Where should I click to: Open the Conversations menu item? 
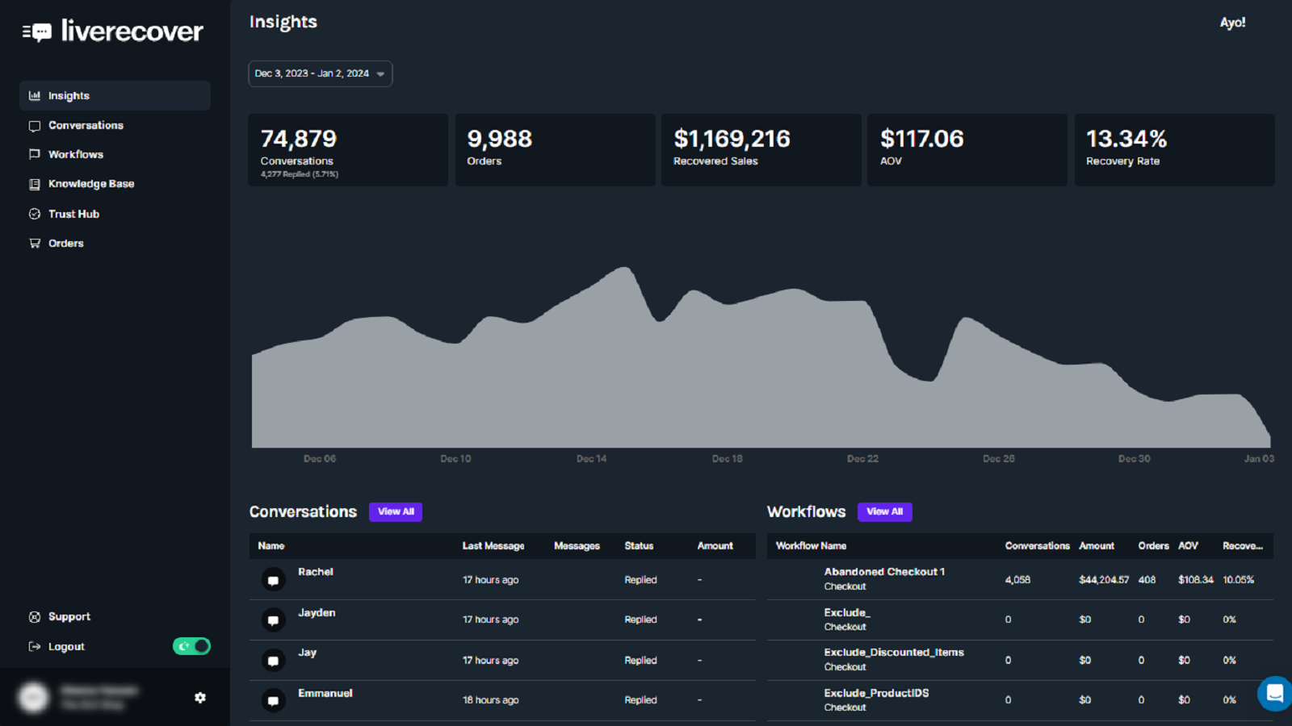click(86, 126)
